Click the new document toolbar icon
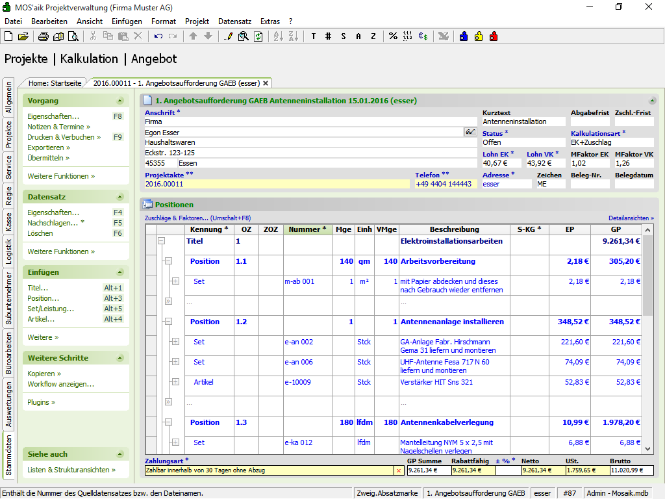665x499 pixels. (x=8, y=36)
